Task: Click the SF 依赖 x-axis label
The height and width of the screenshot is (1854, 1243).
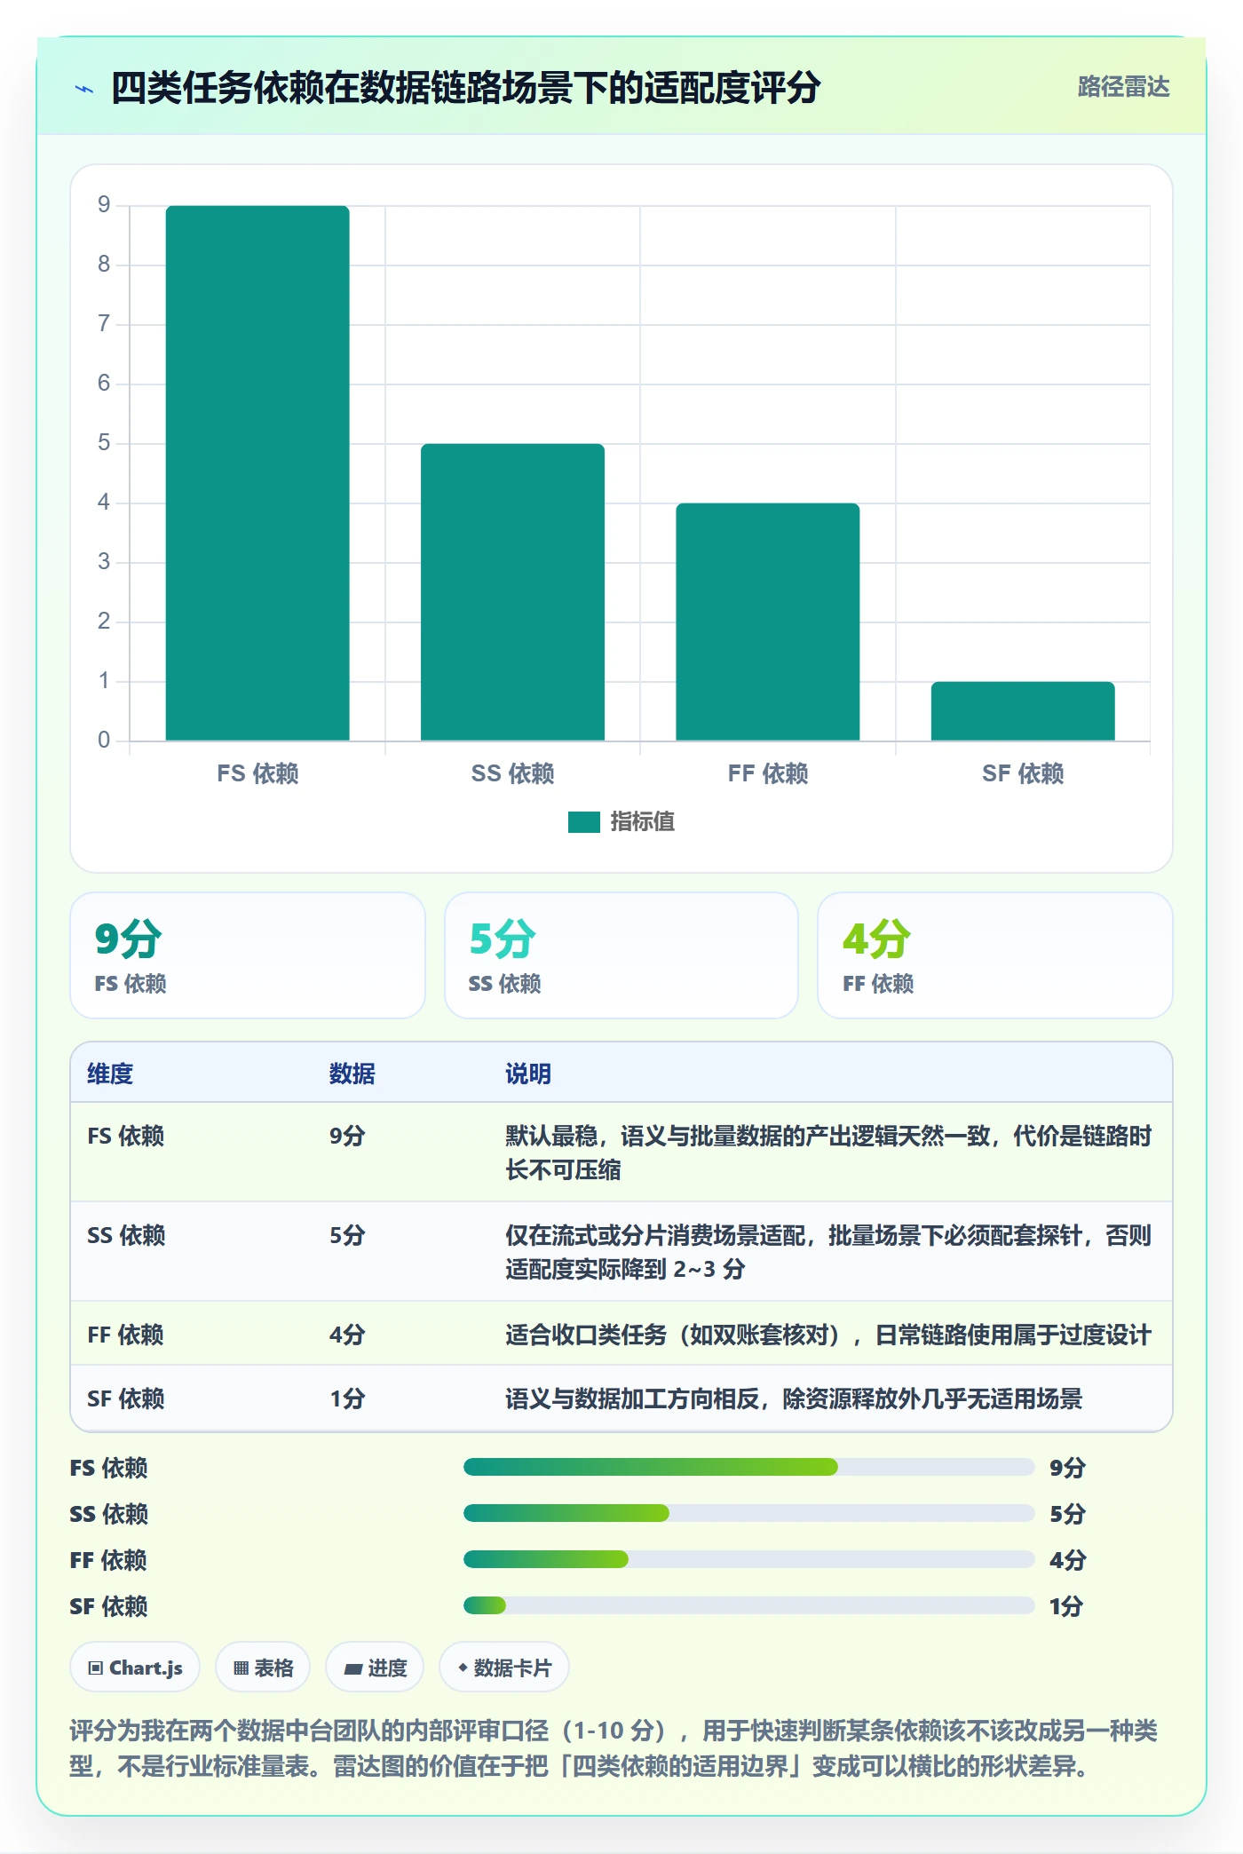Action: point(1023,773)
